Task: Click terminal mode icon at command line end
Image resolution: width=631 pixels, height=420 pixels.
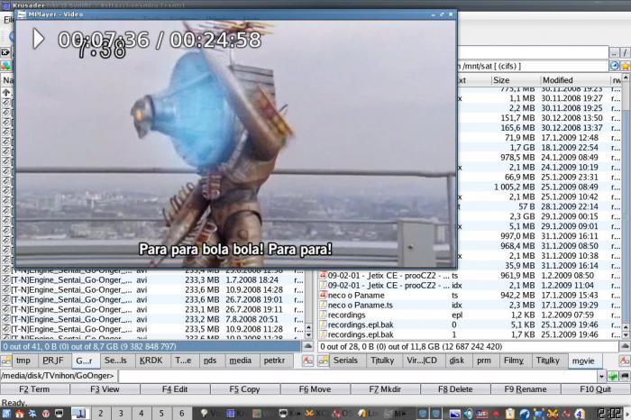Action: pos(625,376)
